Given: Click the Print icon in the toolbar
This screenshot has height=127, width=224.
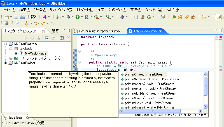Looking at the screenshot, I should click(22, 17).
